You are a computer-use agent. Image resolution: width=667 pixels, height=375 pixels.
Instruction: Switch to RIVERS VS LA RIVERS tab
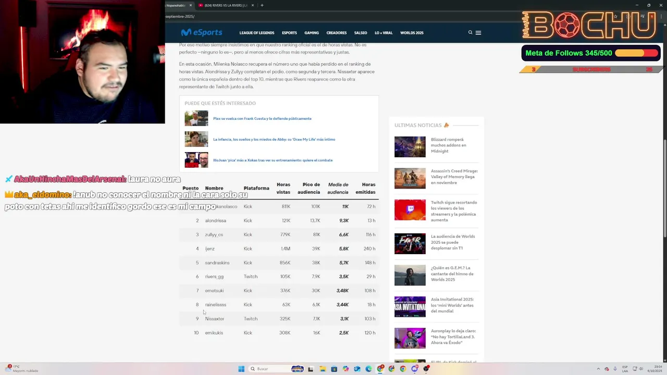pyautogui.click(x=226, y=5)
